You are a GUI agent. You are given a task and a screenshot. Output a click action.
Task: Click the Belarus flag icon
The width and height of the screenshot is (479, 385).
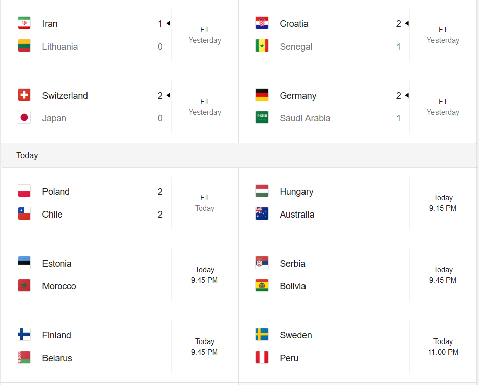point(24,357)
